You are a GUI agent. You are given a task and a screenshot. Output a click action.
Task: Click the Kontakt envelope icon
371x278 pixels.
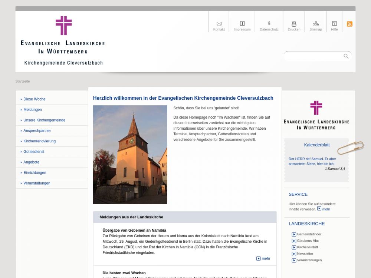click(x=219, y=24)
